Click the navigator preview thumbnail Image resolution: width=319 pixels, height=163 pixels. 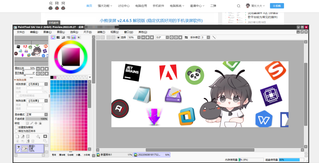point(31,51)
